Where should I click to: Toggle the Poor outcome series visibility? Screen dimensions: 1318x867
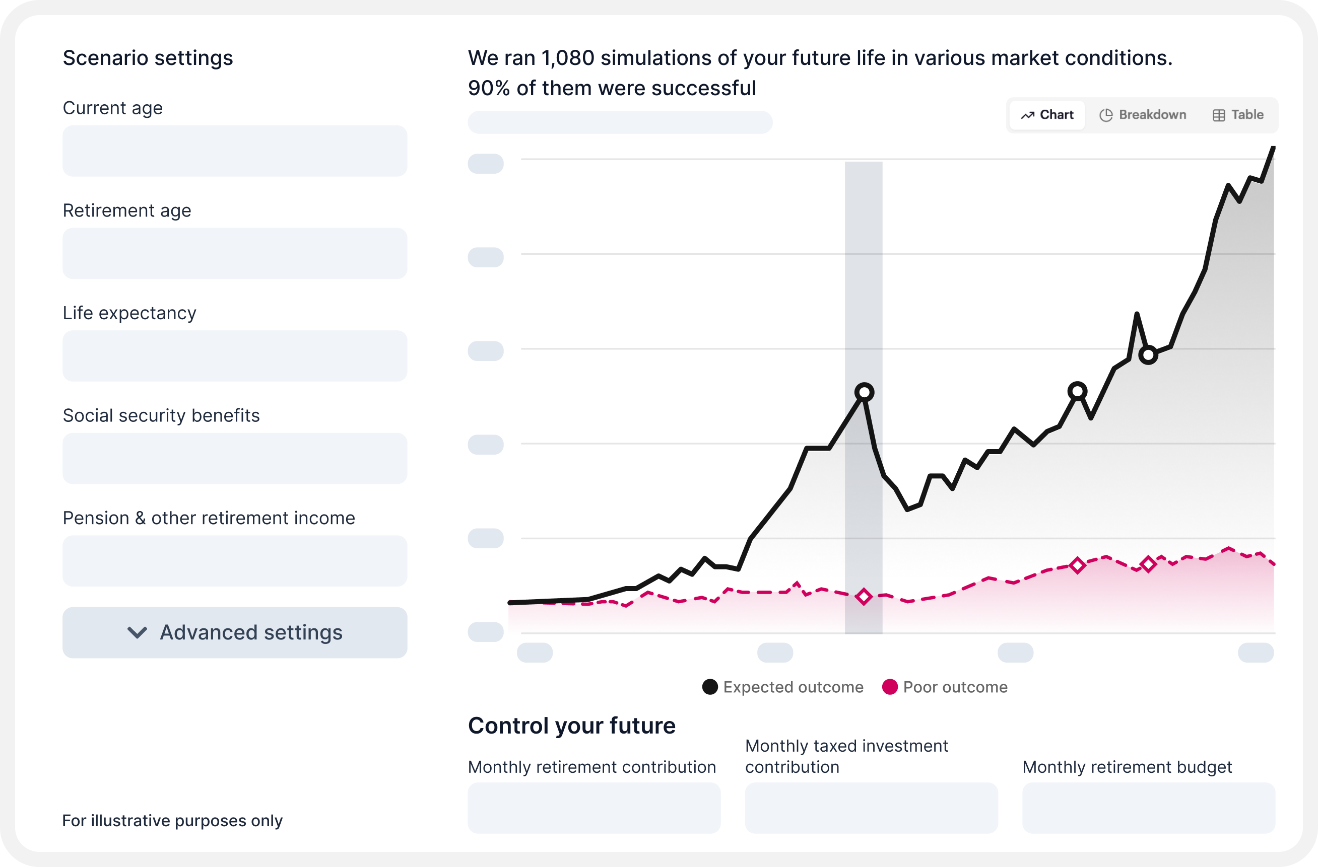(945, 687)
